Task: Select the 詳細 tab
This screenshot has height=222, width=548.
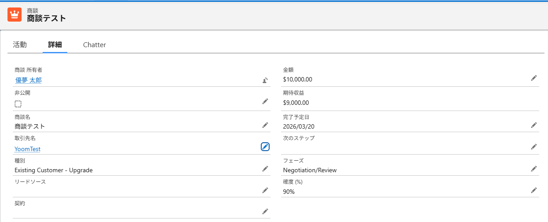Action: pyautogui.click(x=55, y=44)
